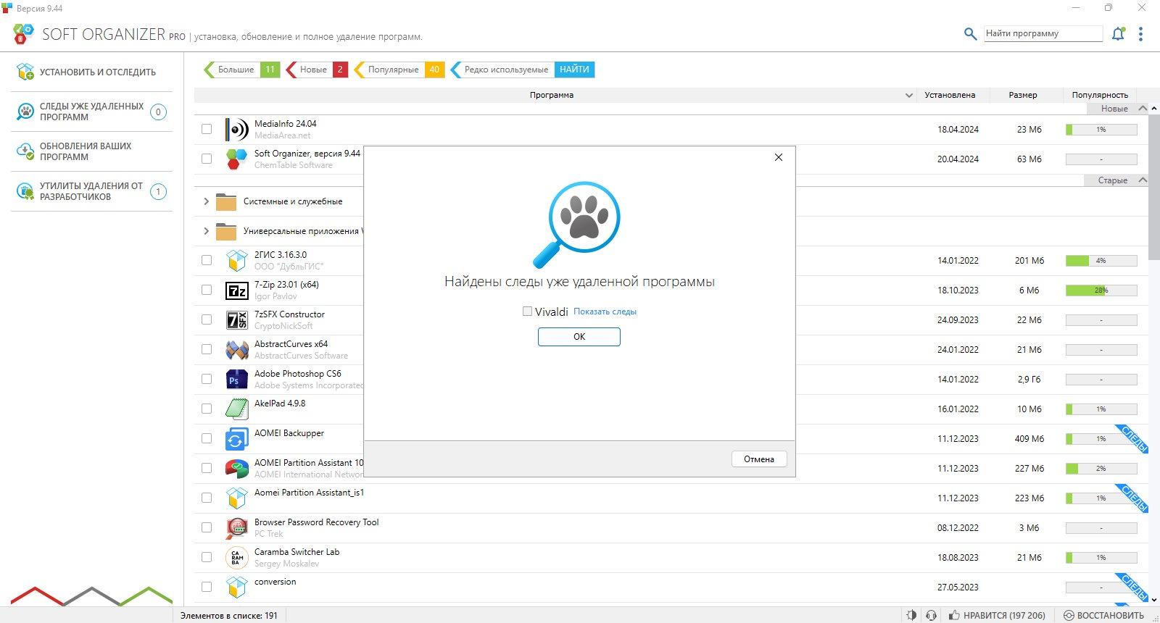
Task: Select the Новые filter tag
Action: click(x=316, y=70)
